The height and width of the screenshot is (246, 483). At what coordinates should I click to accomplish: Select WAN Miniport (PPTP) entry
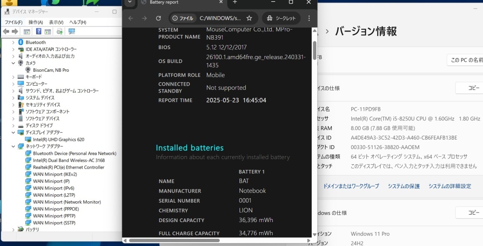(x=54, y=216)
